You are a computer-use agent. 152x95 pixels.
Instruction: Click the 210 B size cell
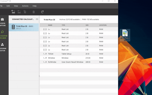tap(88, 58)
